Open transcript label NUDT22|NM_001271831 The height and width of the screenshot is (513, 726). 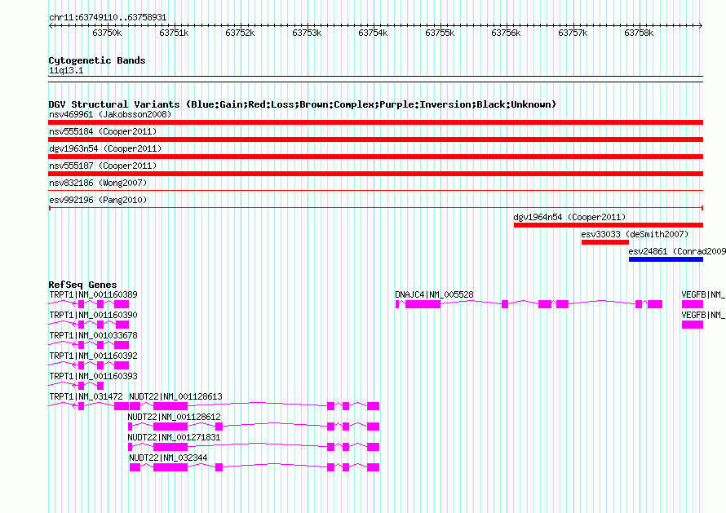174,437
